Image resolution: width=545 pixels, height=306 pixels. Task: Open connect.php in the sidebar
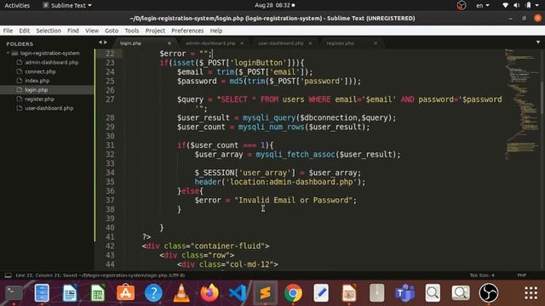40,71
